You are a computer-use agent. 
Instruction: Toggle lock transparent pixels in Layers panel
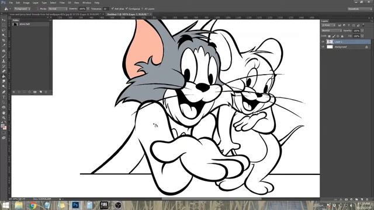(x=330, y=36)
